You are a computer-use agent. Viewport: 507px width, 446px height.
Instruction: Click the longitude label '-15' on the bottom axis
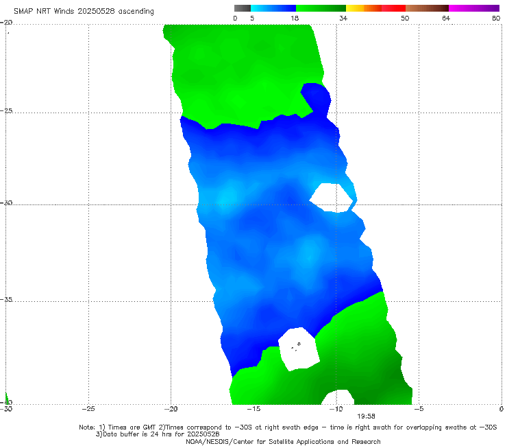click(253, 409)
